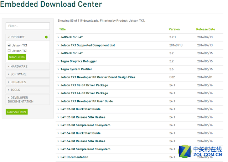The width and height of the screenshot is (228, 162).
Task: Click version 2.2.1 cell
Action: [172, 37]
